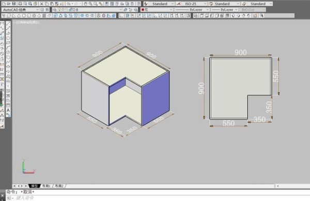
Task: Click the Save file icon
Action: point(14,4)
